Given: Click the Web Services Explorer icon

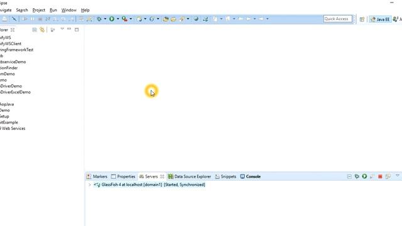Looking at the screenshot, I should (x=205, y=19).
